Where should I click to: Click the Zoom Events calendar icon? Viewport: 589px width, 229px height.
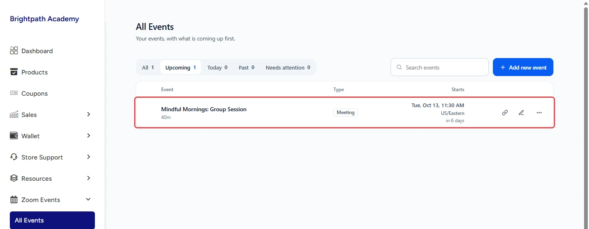14,200
